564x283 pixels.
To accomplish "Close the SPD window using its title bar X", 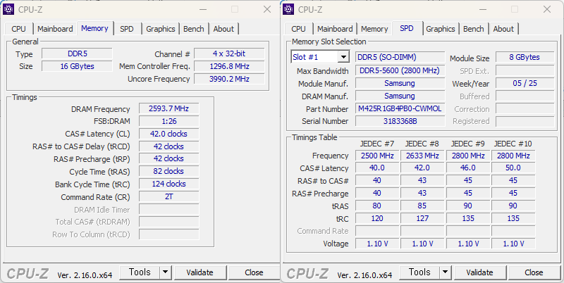I will point(547,9).
